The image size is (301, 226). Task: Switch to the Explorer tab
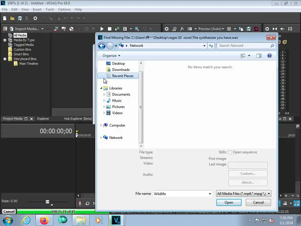point(43,119)
